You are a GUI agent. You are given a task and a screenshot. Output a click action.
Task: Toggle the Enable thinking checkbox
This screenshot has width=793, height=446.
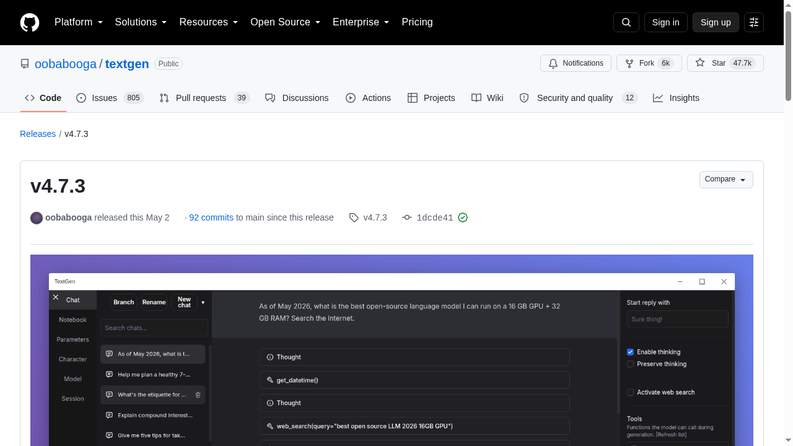point(630,352)
